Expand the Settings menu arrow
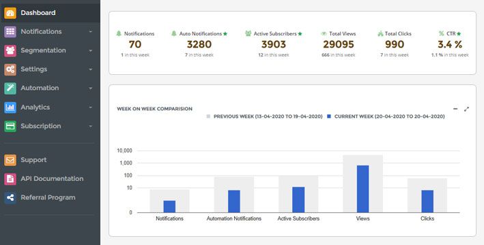This screenshot has width=484, height=245. [x=90, y=69]
